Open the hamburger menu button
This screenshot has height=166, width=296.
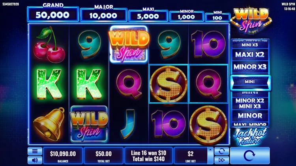coord(35,151)
